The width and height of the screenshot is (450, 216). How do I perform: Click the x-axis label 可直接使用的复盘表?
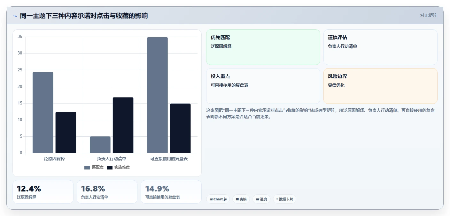tap(169, 158)
